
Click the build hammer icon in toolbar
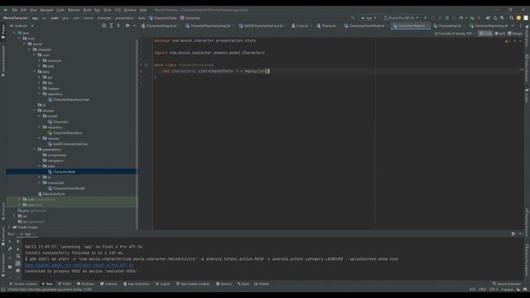(353, 18)
